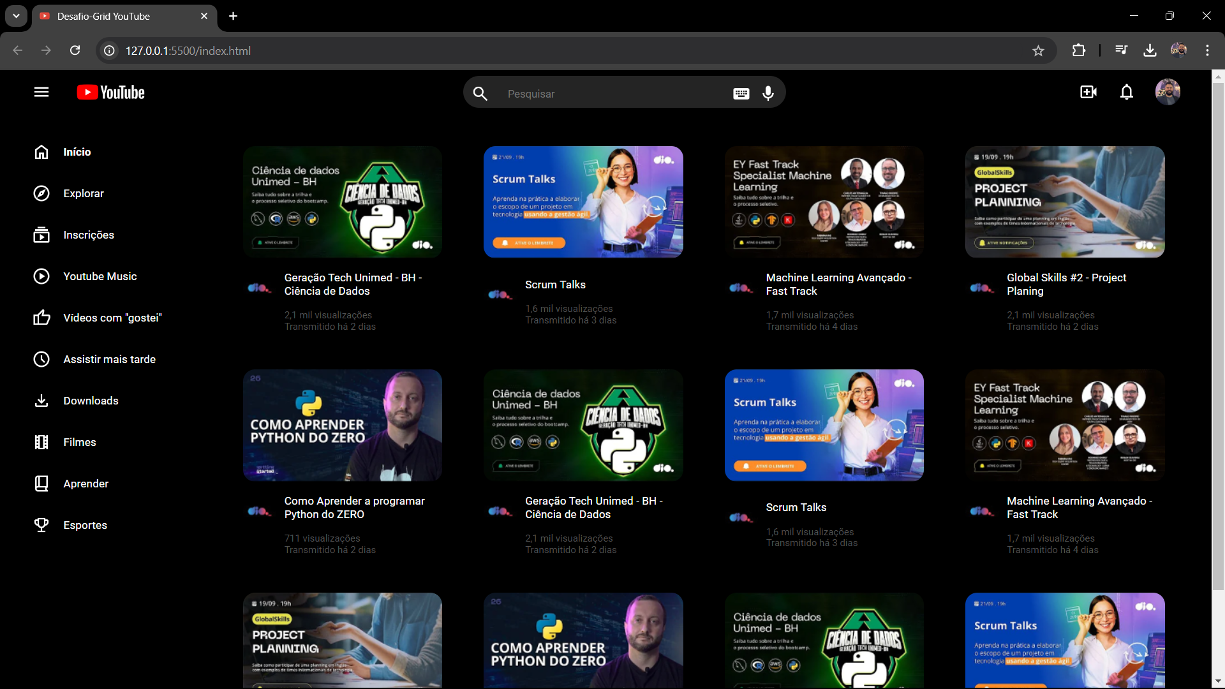Image resolution: width=1225 pixels, height=689 pixels.
Task: Open the notifications bell
Action: click(1127, 93)
